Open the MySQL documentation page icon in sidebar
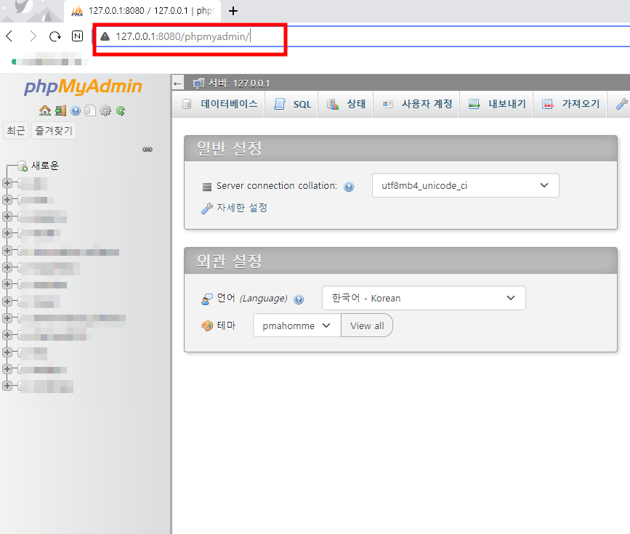This screenshot has height=534, width=630. (90, 110)
